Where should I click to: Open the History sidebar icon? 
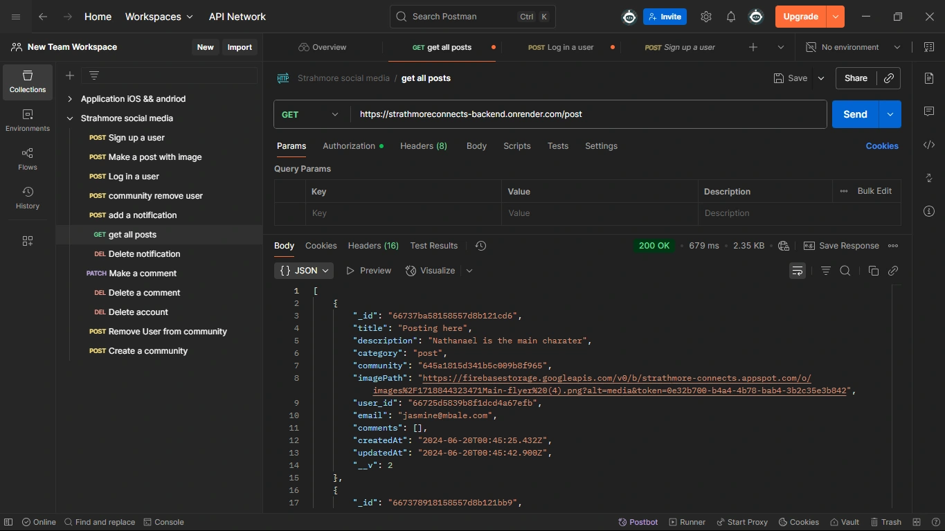click(x=28, y=198)
